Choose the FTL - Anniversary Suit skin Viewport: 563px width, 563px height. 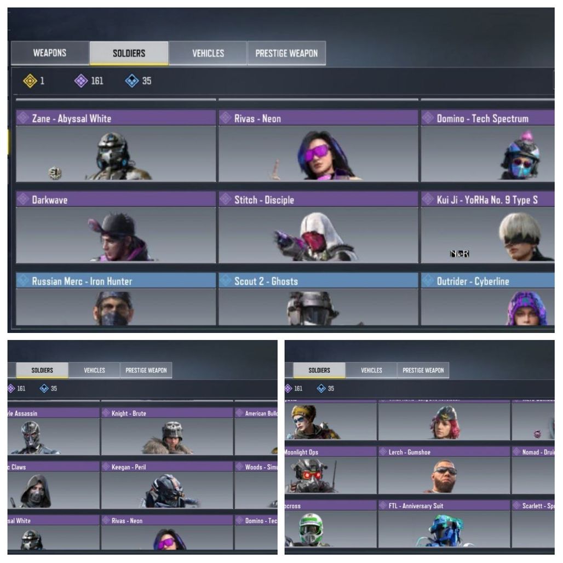point(444,524)
